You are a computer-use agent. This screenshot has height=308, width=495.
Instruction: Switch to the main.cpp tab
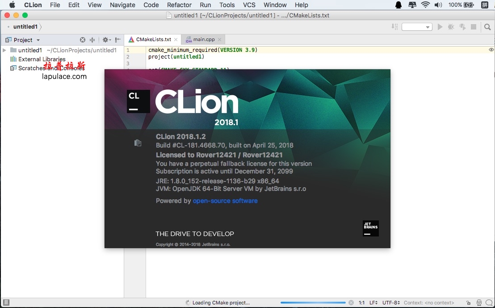click(x=204, y=39)
